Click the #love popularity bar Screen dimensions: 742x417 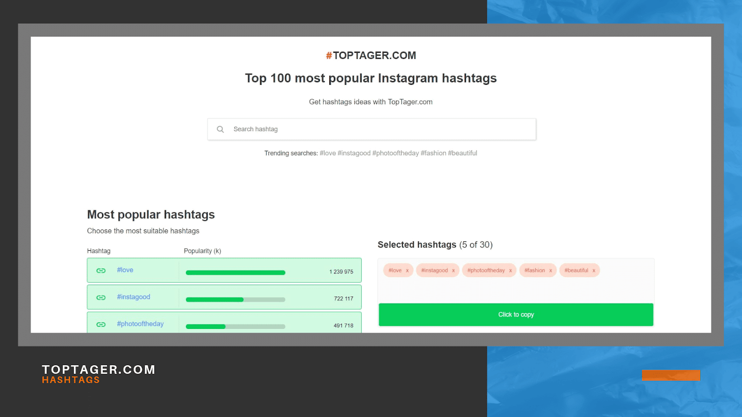point(235,272)
